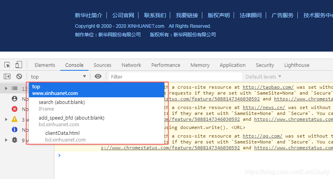Select the blue info icon
333x179 pixels.
click(x=14, y=129)
